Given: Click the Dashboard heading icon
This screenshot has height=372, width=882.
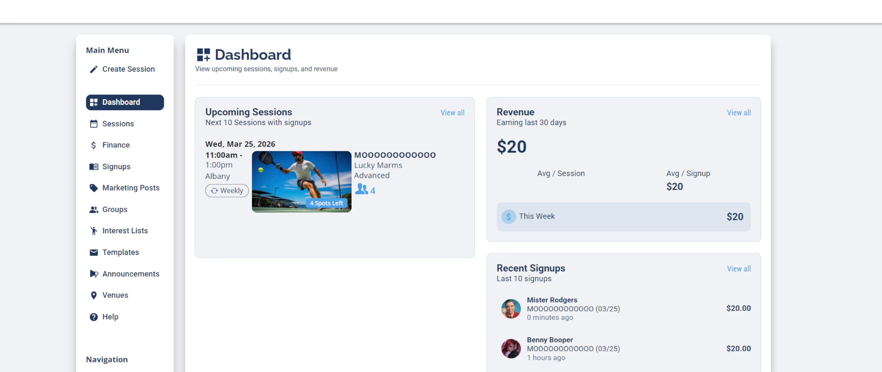Looking at the screenshot, I should click(203, 55).
